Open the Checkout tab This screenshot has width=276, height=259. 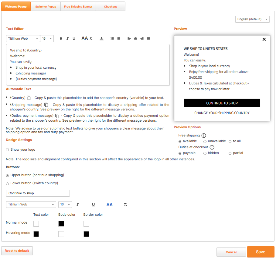point(110,7)
